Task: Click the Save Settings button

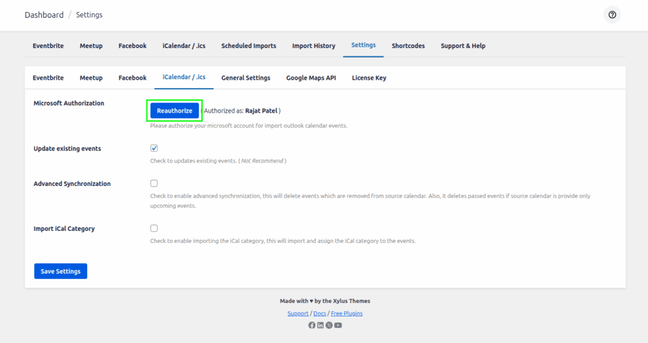Action: [x=61, y=271]
